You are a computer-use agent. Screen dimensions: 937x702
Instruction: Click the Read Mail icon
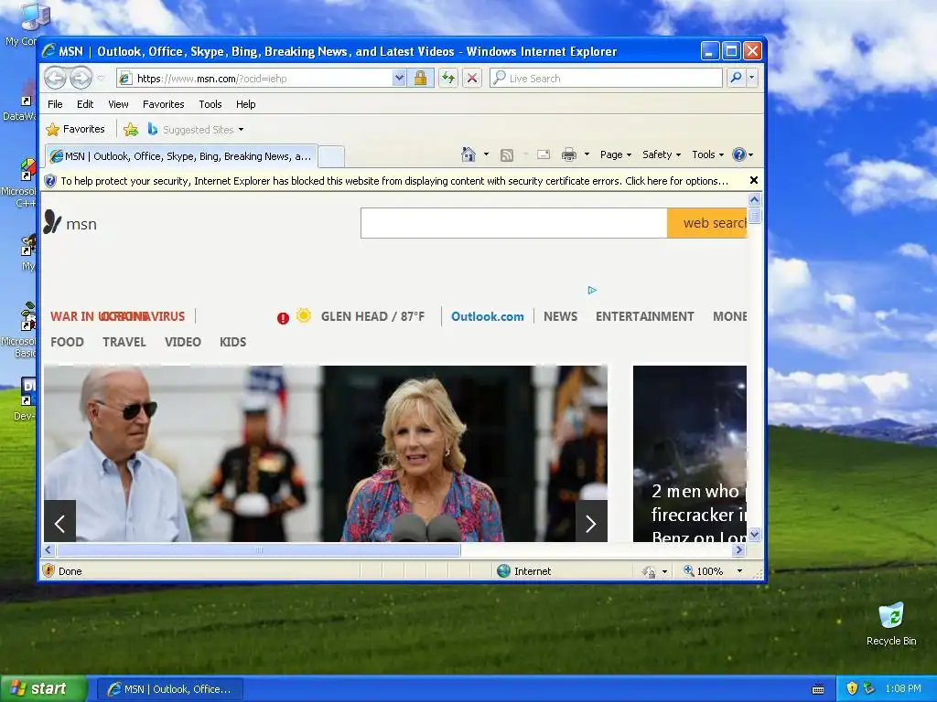tap(544, 154)
